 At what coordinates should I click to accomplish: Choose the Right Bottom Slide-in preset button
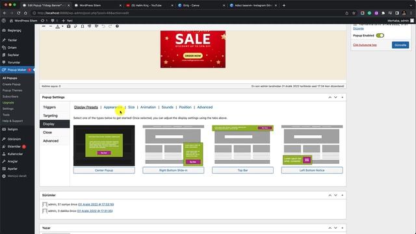(x=174, y=170)
